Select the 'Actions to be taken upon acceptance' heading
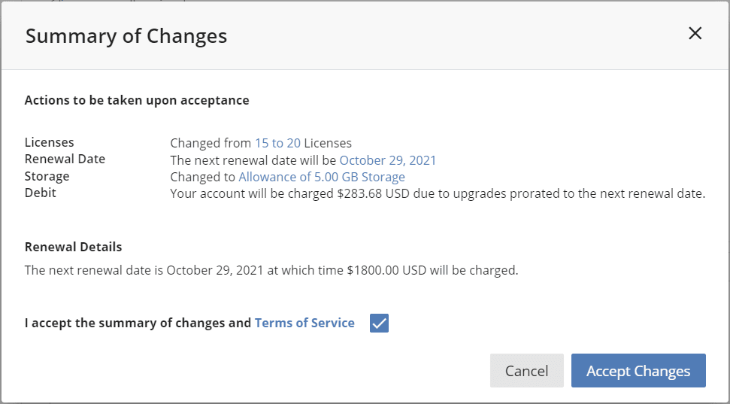This screenshot has width=730, height=404. pos(137,100)
